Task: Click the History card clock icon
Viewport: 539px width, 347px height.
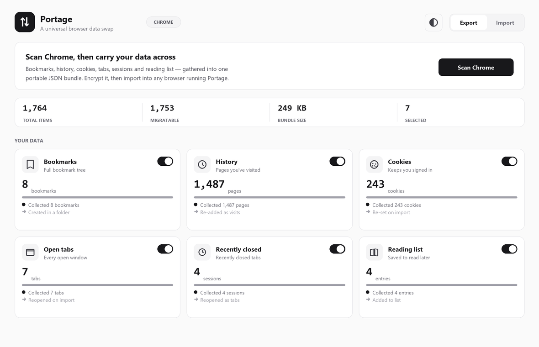Action: coord(202,164)
